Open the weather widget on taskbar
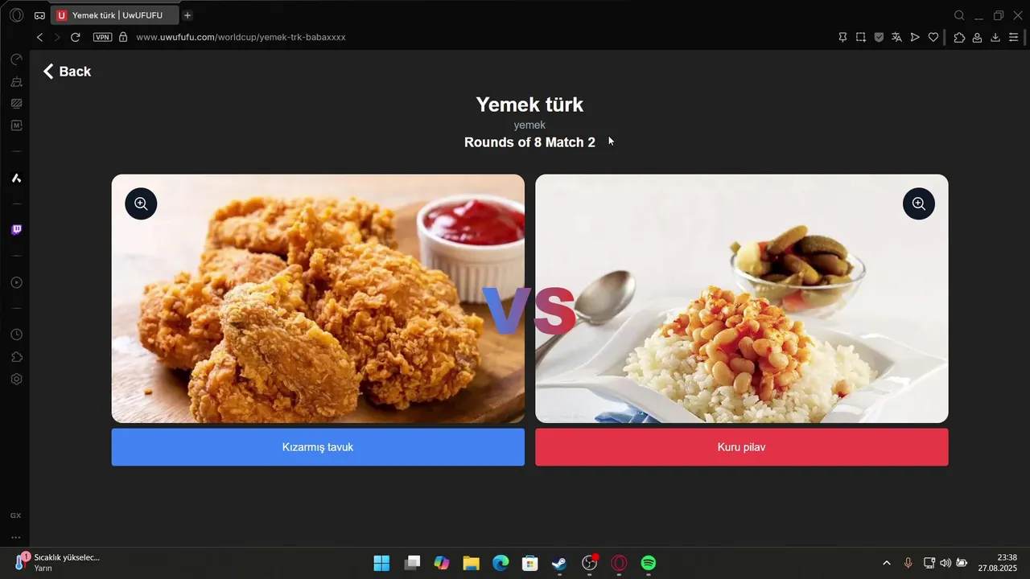The width and height of the screenshot is (1030, 579). pyautogui.click(x=58, y=562)
